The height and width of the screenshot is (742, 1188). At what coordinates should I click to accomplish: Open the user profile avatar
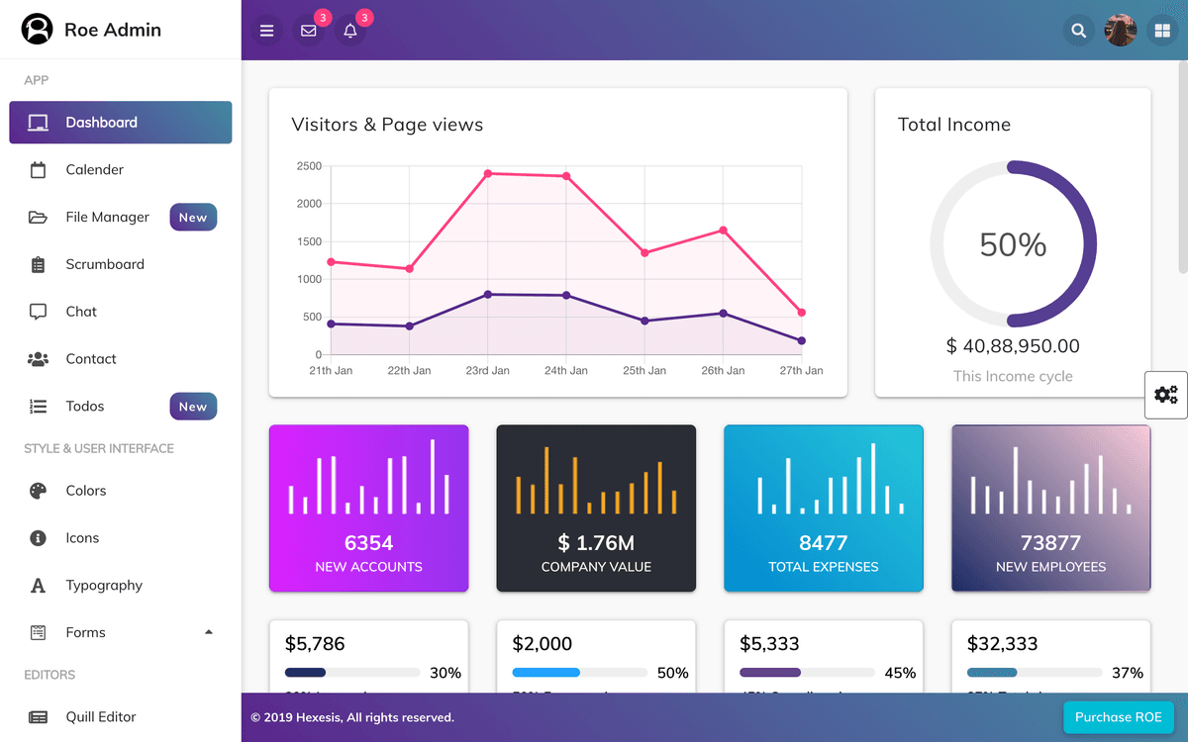[1121, 31]
